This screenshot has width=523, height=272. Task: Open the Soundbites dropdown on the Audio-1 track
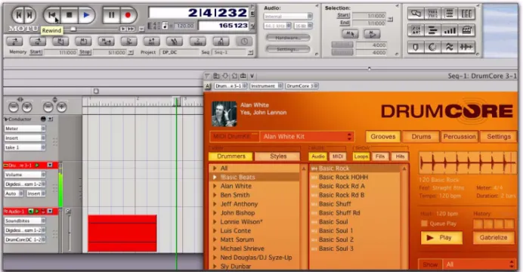click(x=25, y=221)
